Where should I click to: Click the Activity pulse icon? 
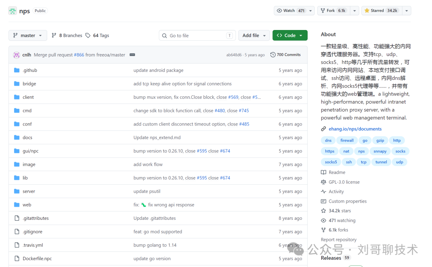click(x=324, y=191)
